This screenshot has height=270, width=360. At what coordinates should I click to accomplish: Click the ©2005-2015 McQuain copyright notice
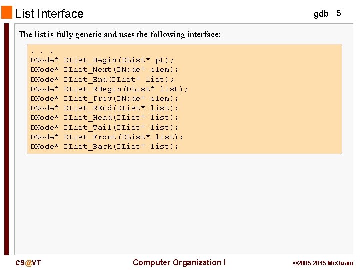click(323, 263)
